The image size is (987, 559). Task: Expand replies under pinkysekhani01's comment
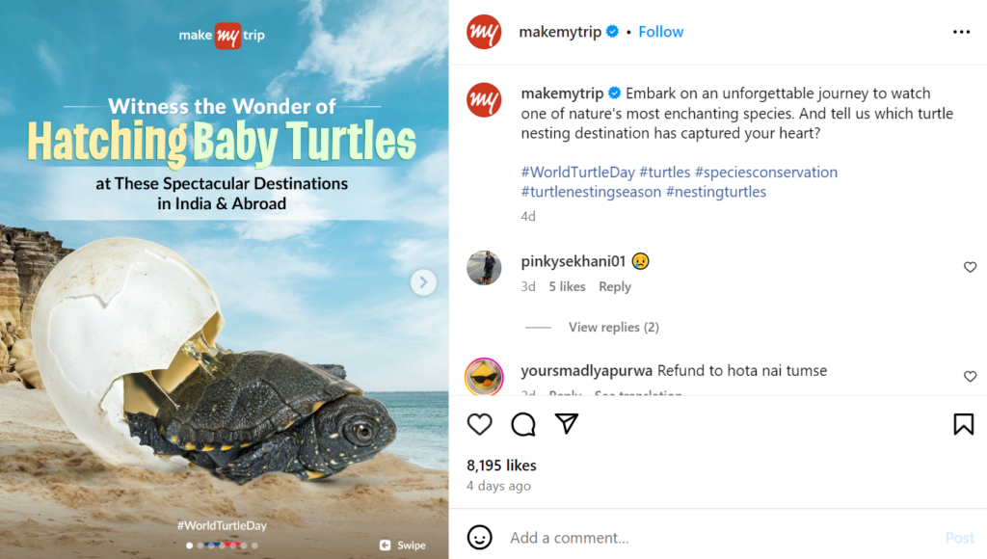pyautogui.click(x=614, y=327)
